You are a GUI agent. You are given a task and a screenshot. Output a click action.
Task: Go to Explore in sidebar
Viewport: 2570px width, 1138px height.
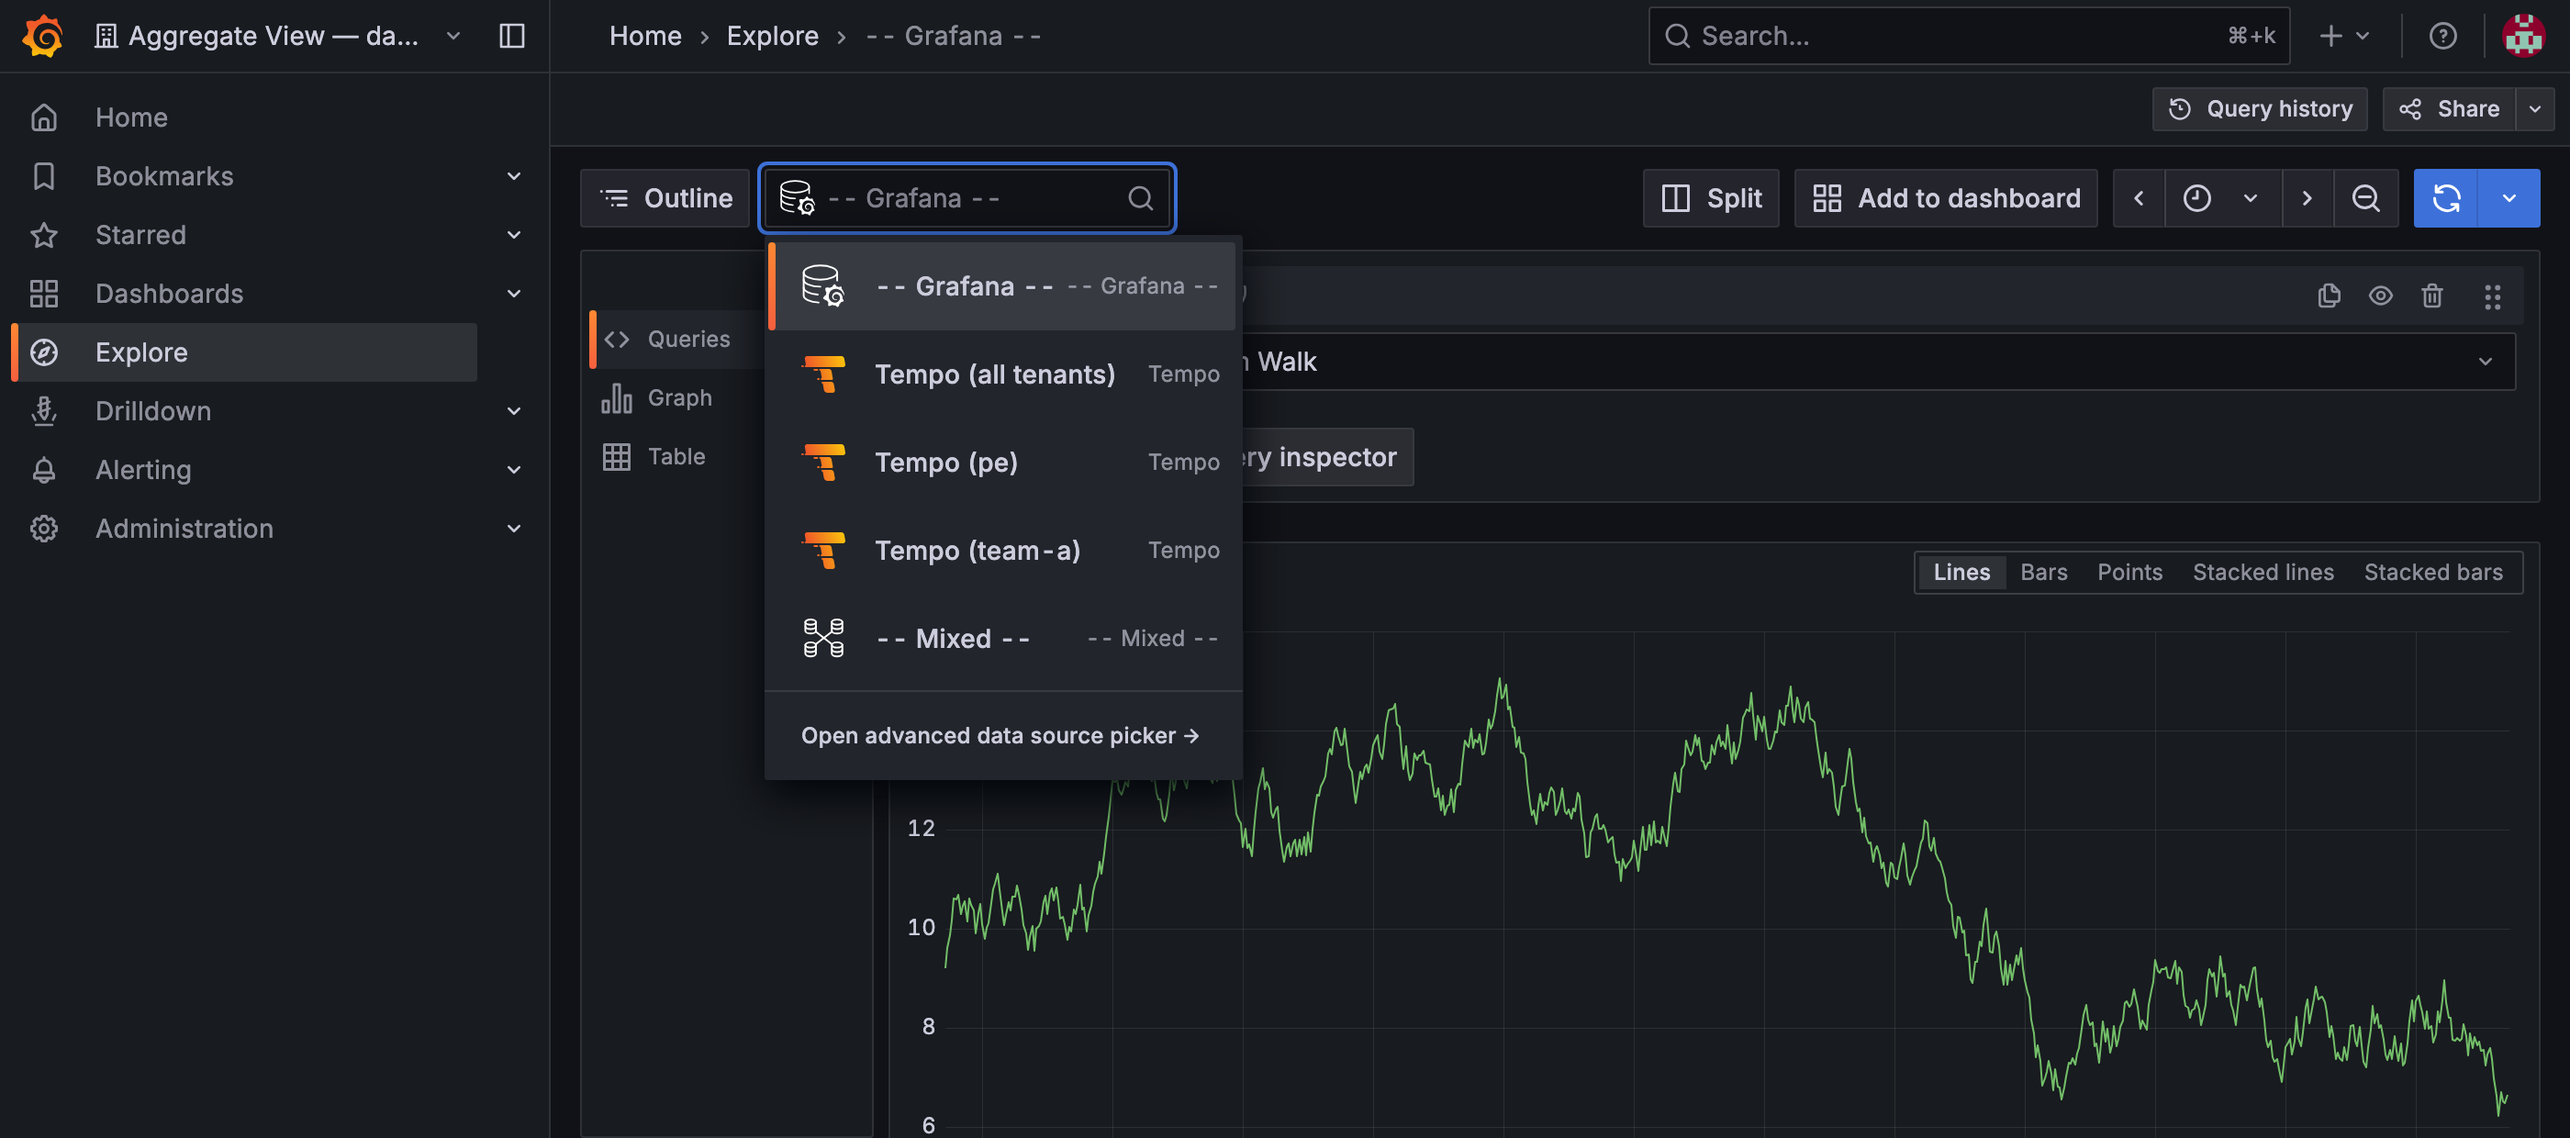click(245, 353)
